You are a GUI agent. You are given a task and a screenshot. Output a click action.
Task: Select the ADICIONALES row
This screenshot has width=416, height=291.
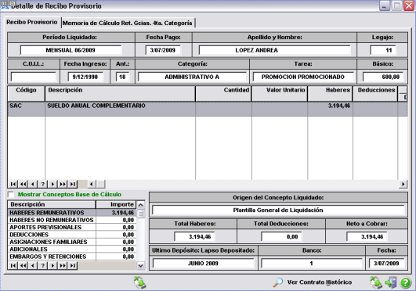(x=72, y=249)
